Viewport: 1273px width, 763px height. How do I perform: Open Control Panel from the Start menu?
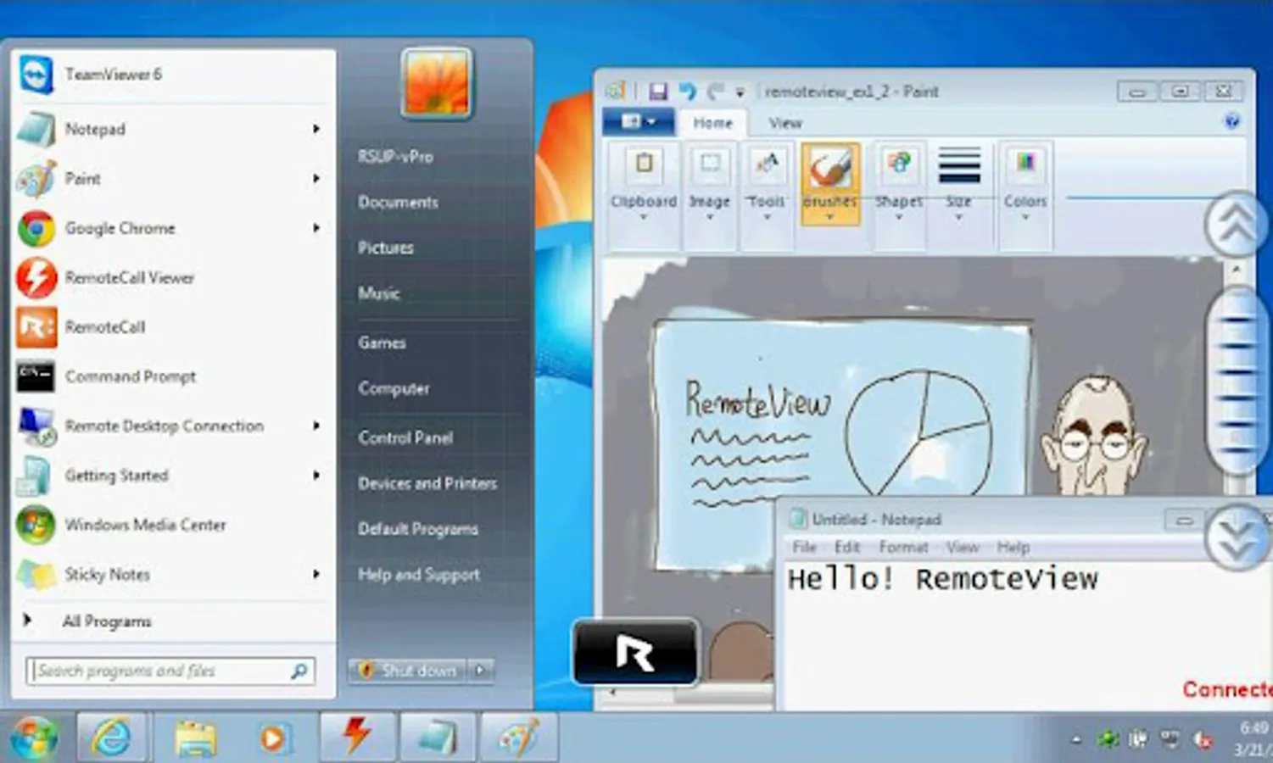405,437
